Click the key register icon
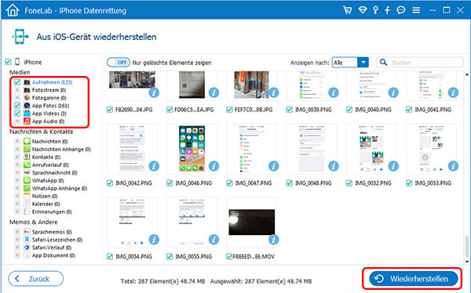 pos(375,10)
